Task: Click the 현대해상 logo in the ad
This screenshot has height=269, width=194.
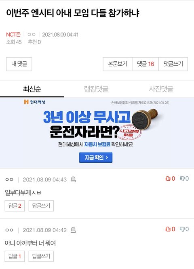Action: tap(35, 102)
